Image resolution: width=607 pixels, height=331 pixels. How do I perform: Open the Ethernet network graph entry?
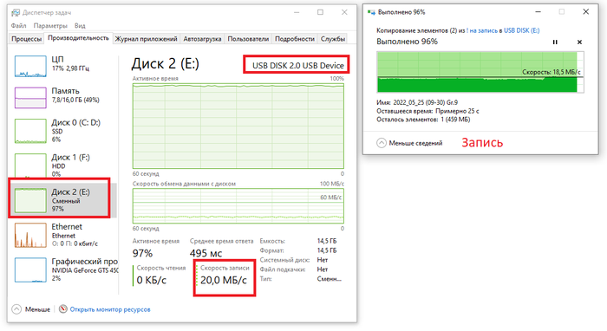point(62,235)
